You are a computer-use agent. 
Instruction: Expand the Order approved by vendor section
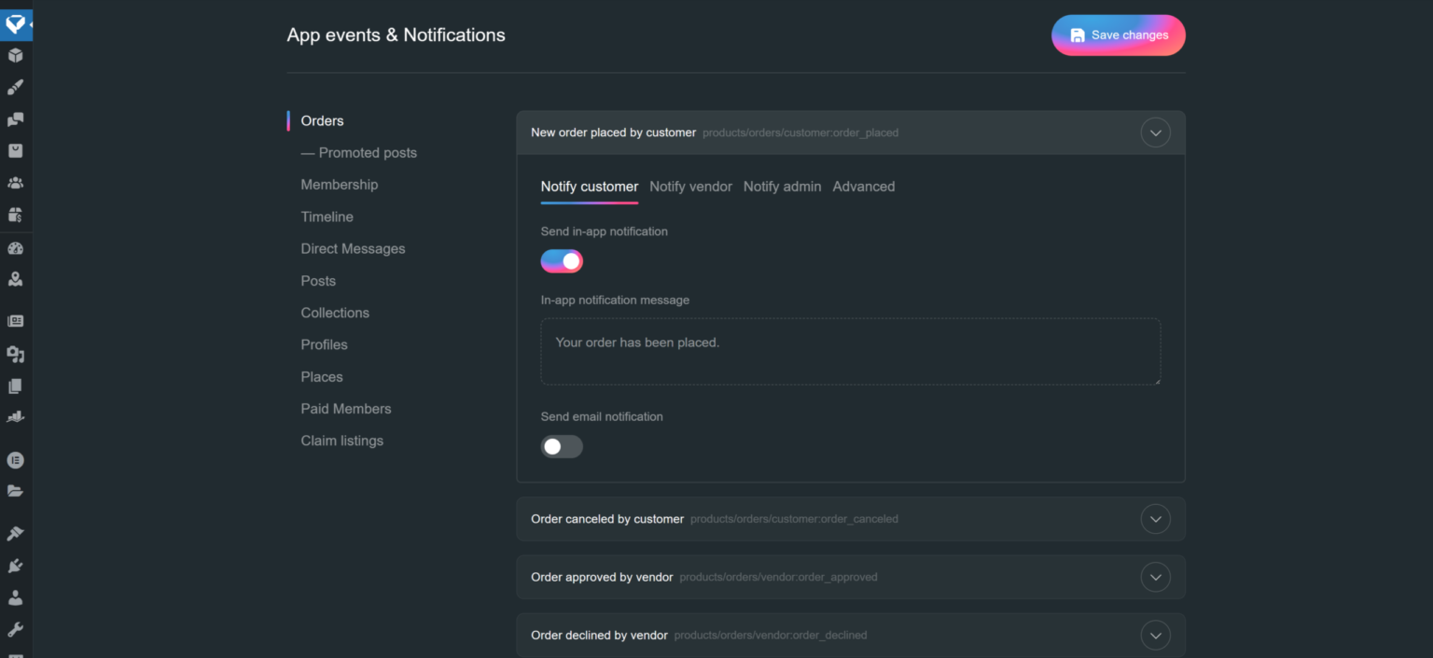point(1155,578)
